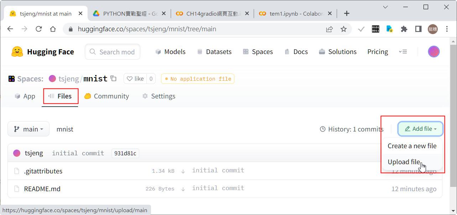Image resolution: width=457 pixels, height=215 pixels.
Task: Open commit hash 931d81c
Action: pyautogui.click(x=125, y=153)
